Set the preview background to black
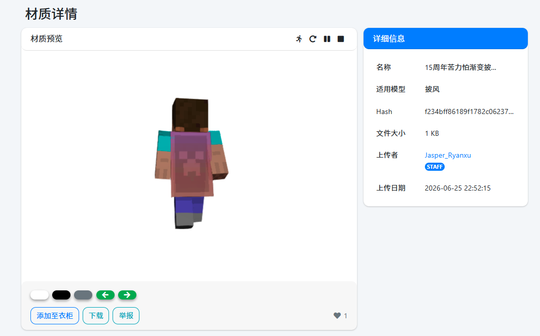The width and height of the screenshot is (540, 336). click(61, 295)
